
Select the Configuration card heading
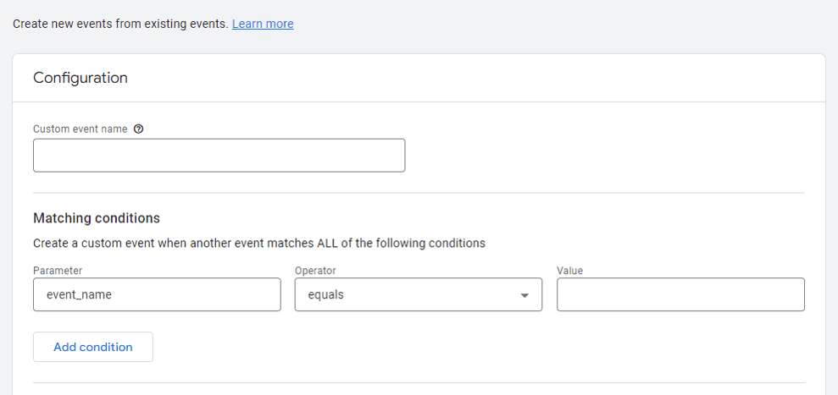80,78
